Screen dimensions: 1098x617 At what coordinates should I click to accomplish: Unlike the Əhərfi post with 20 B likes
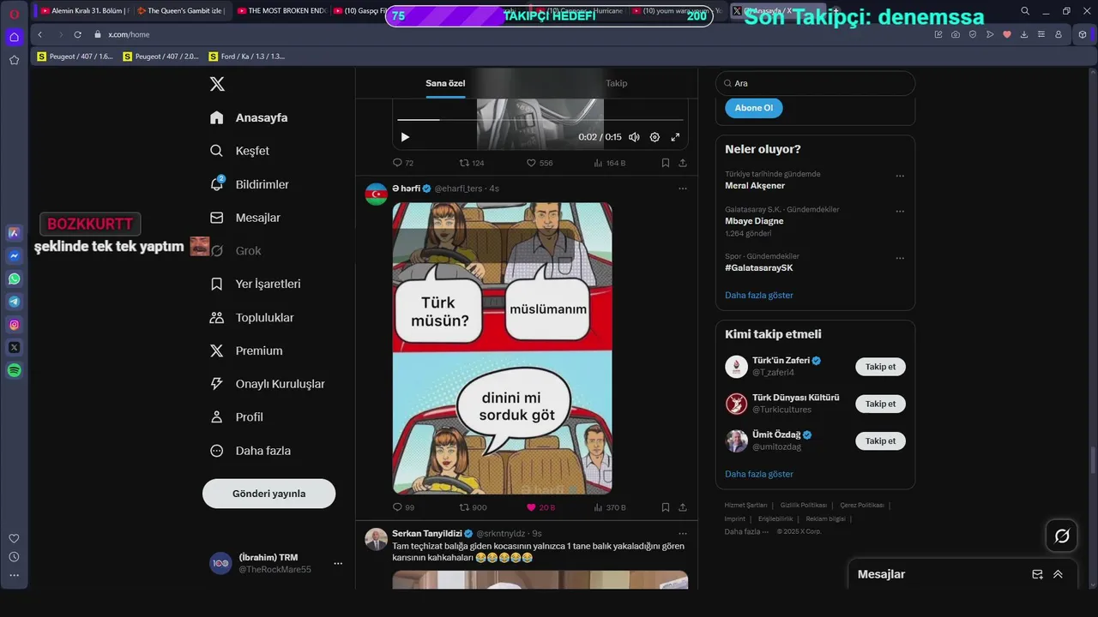pyautogui.click(x=540, y=507)
